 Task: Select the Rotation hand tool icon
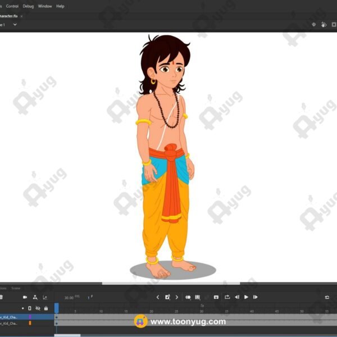(x=324, y=25)
